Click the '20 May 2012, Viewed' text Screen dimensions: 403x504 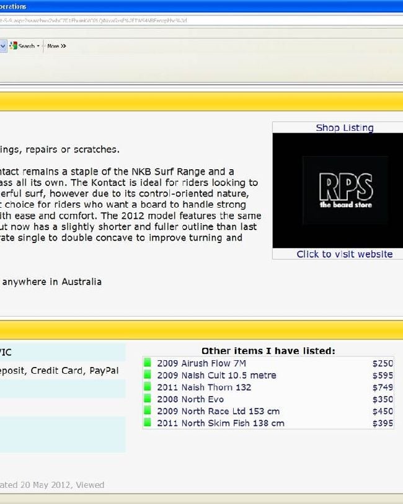[63, 484]
